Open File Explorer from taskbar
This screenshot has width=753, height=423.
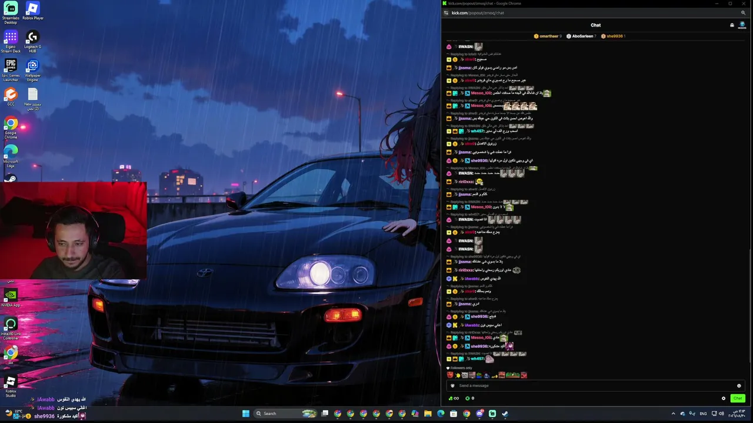tap(428, 414)
